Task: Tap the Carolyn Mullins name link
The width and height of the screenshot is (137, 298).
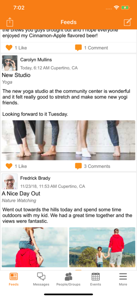Action: [36, 60]
